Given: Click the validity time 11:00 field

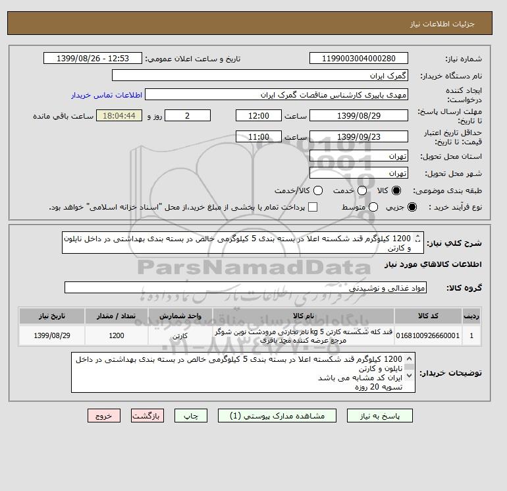Looking at the screenshot, I should coord(259,136).
